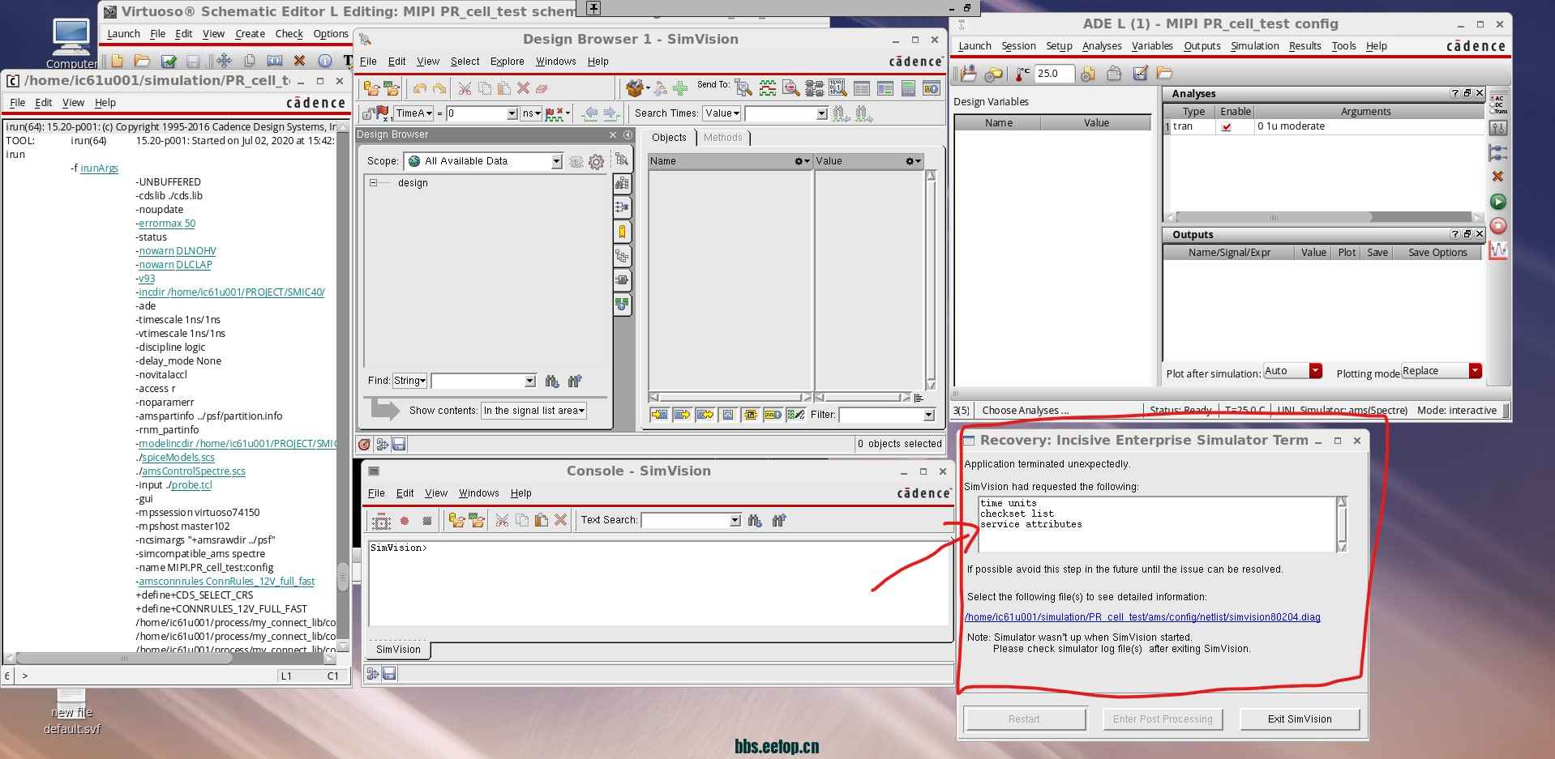The image size is (1555, 759).
Task: Send to Schematic Tracer in Design Browser toolbar
Action: click(x=814, y=88)
